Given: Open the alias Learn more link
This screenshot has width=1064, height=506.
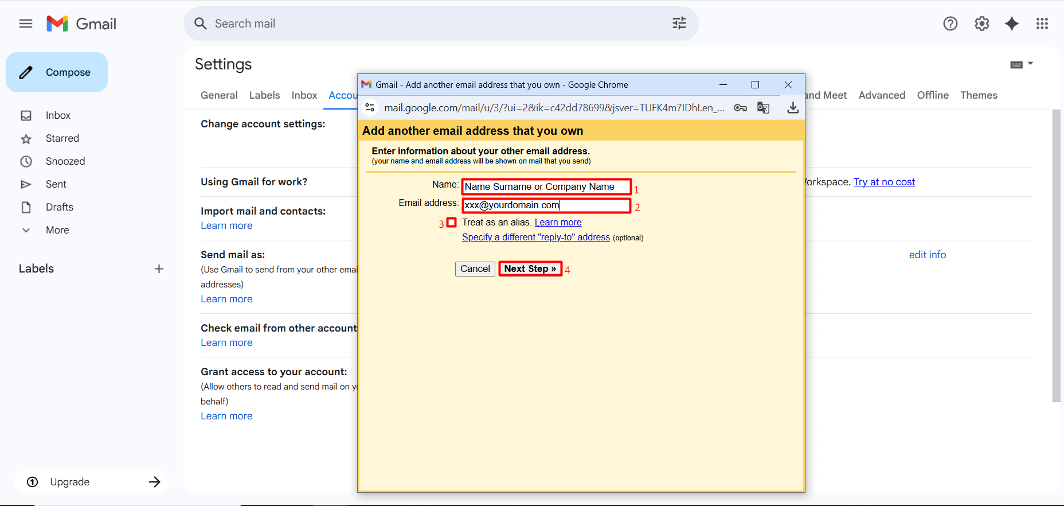Looking at the screenshot, I should [558, 223].
